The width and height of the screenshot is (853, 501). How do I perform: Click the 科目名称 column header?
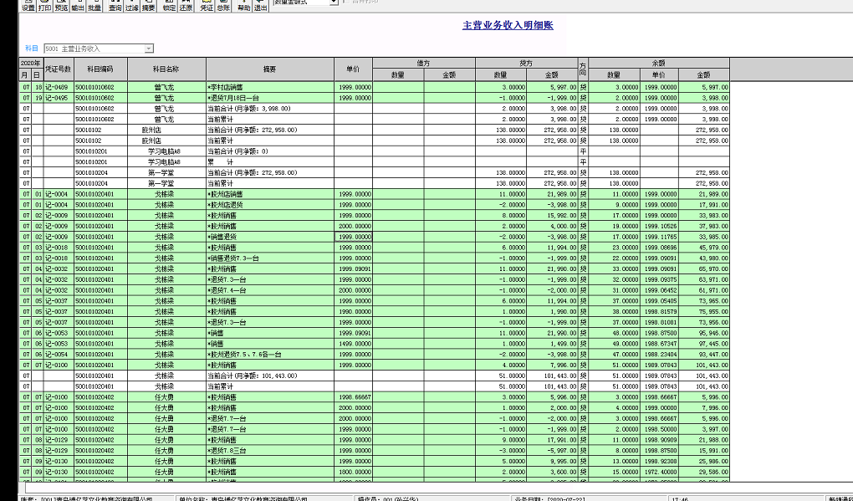pos(166,69)
